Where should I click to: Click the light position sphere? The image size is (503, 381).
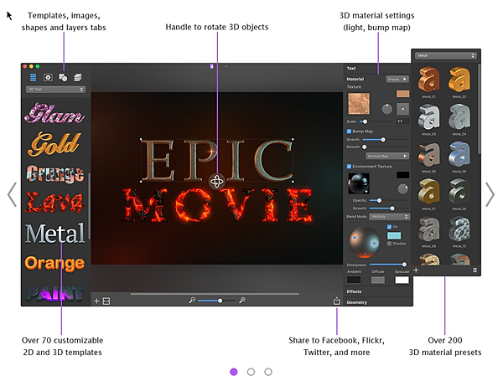(x=365, y=242)
